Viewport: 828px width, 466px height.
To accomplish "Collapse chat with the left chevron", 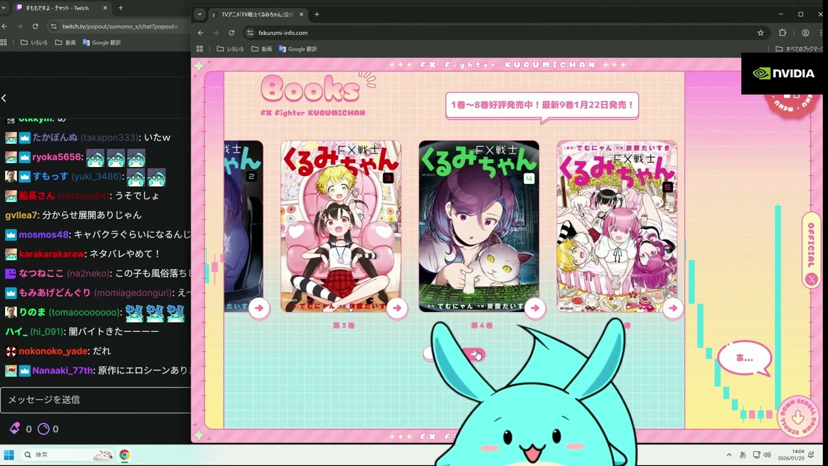I will click(4, 98).
